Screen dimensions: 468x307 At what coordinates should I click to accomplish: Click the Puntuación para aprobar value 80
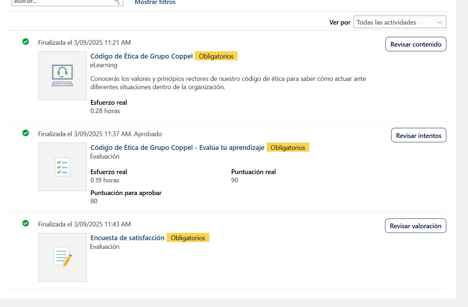point(94,201)
